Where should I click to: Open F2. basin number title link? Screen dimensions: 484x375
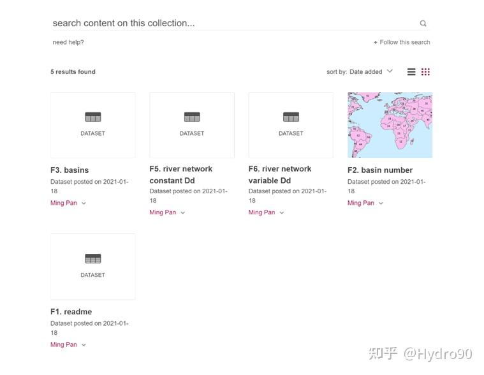point(380,170)
